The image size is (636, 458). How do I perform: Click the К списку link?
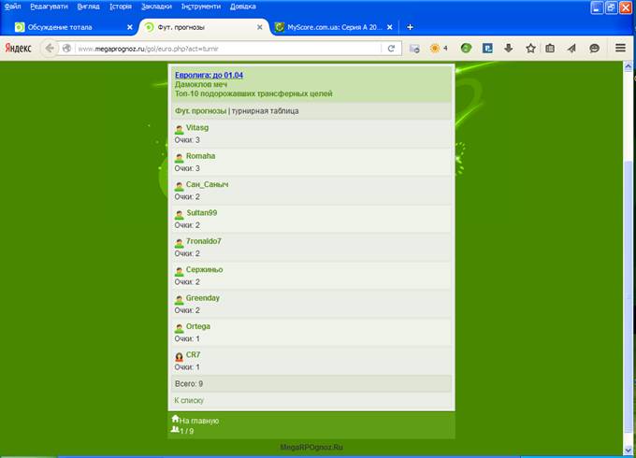tap(189, 400)
